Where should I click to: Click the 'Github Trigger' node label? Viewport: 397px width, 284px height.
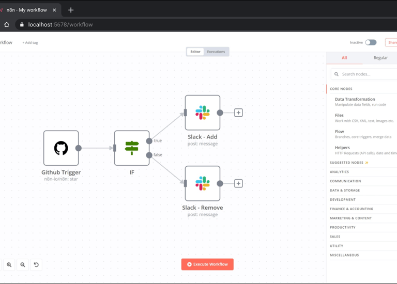coord(61,172)
